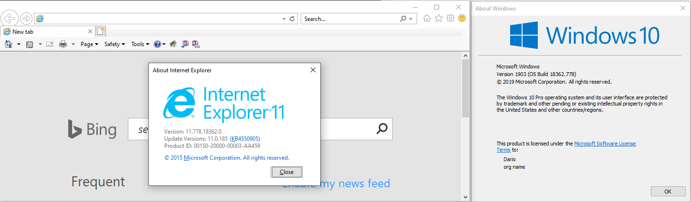Open Favorites with the star icon

pos(439,19)
